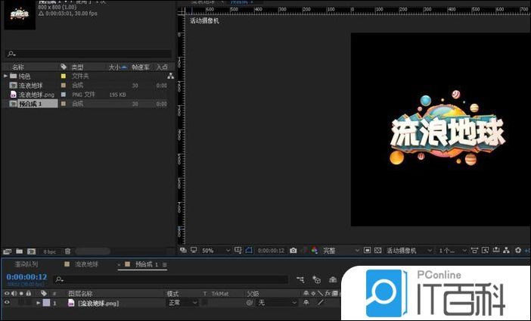The image size is (531, 321).
Task: Open the 活动摄像机 3D view dropdown
Action: point(409,251)
